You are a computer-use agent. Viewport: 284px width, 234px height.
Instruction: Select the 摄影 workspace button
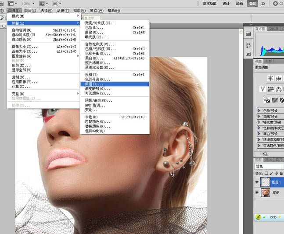point(252,4)
